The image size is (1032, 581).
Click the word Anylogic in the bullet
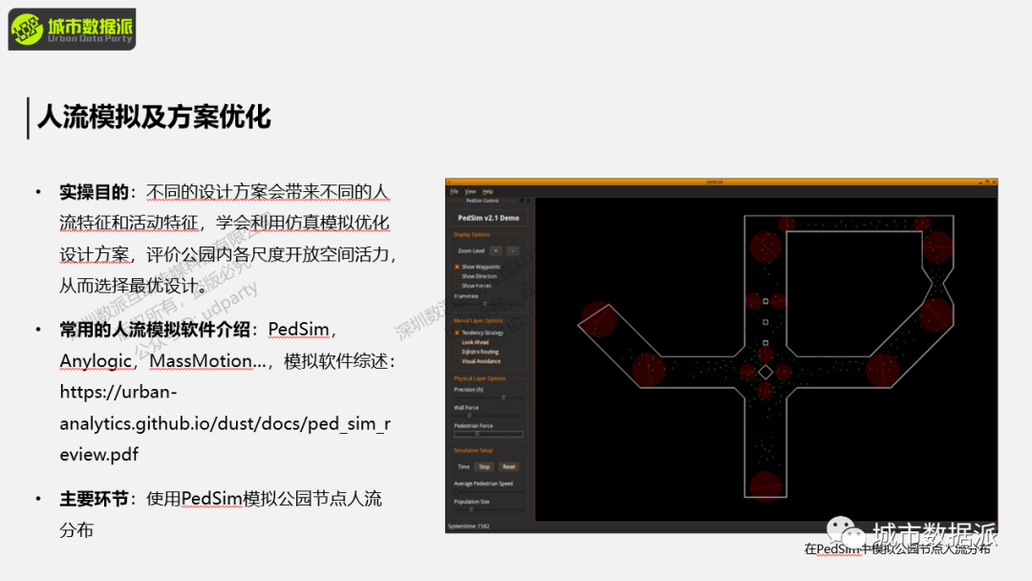[96, 361]
